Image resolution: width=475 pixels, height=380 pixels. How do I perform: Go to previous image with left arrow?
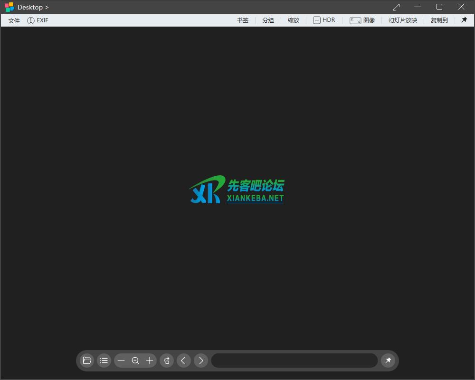184,361
